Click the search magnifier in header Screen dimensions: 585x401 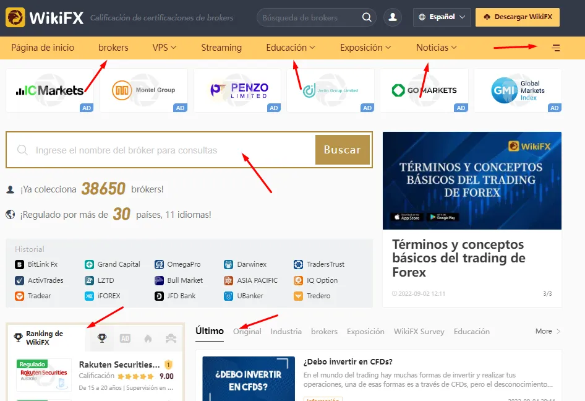[x=366, y=17]
